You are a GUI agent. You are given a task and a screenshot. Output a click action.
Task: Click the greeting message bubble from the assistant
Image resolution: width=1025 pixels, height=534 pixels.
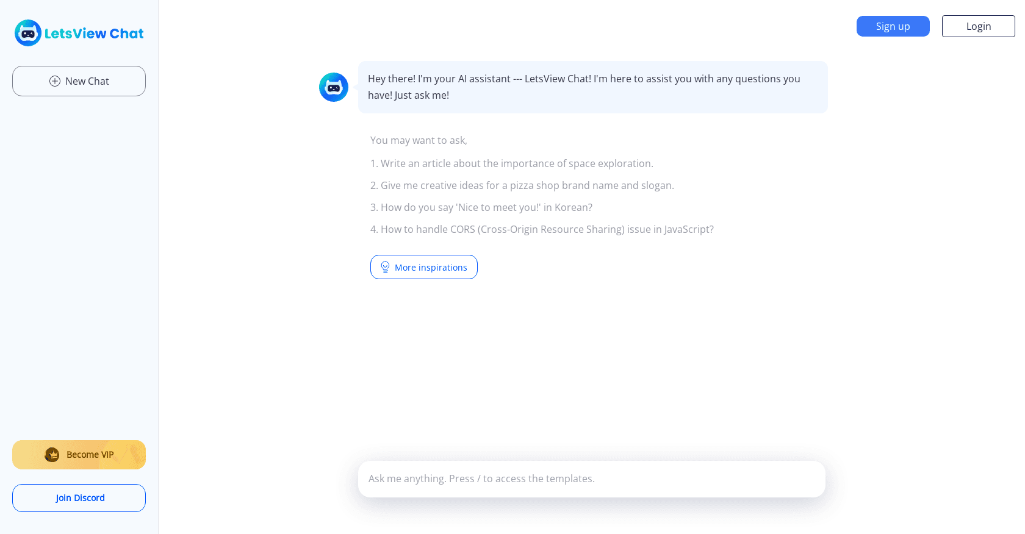(x=592, y=87)
